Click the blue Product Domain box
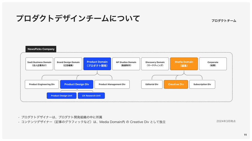The image size is (252, 141). click(x=97, y=64)
